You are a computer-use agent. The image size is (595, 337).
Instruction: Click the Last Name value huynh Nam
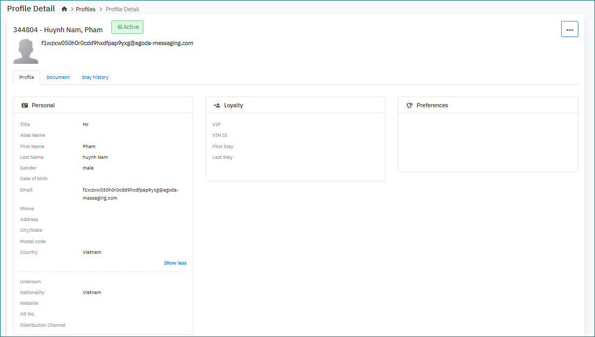96,157
